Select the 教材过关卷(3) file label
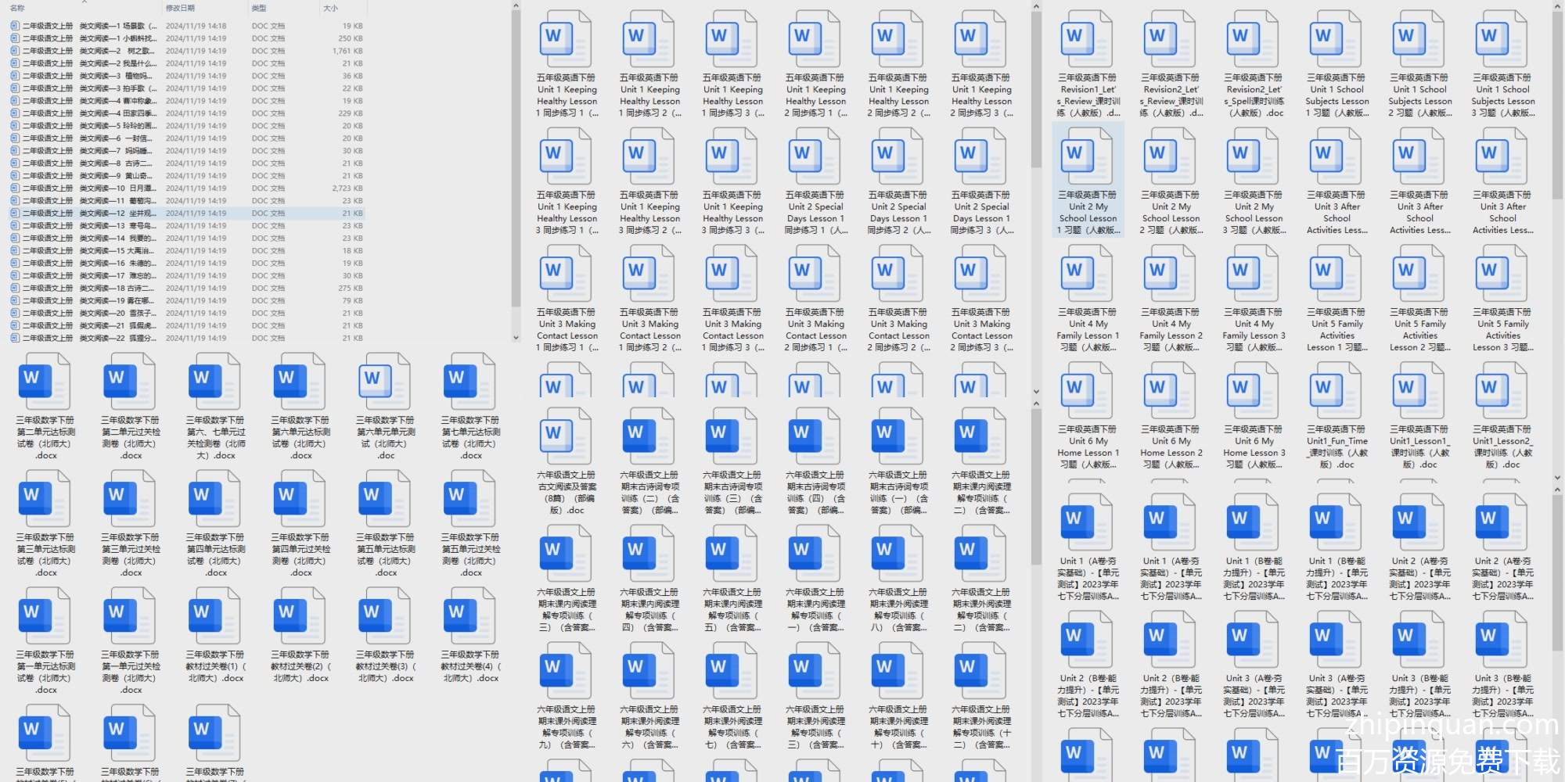Screen dimensions: 1565x782 tap(386, 666)
